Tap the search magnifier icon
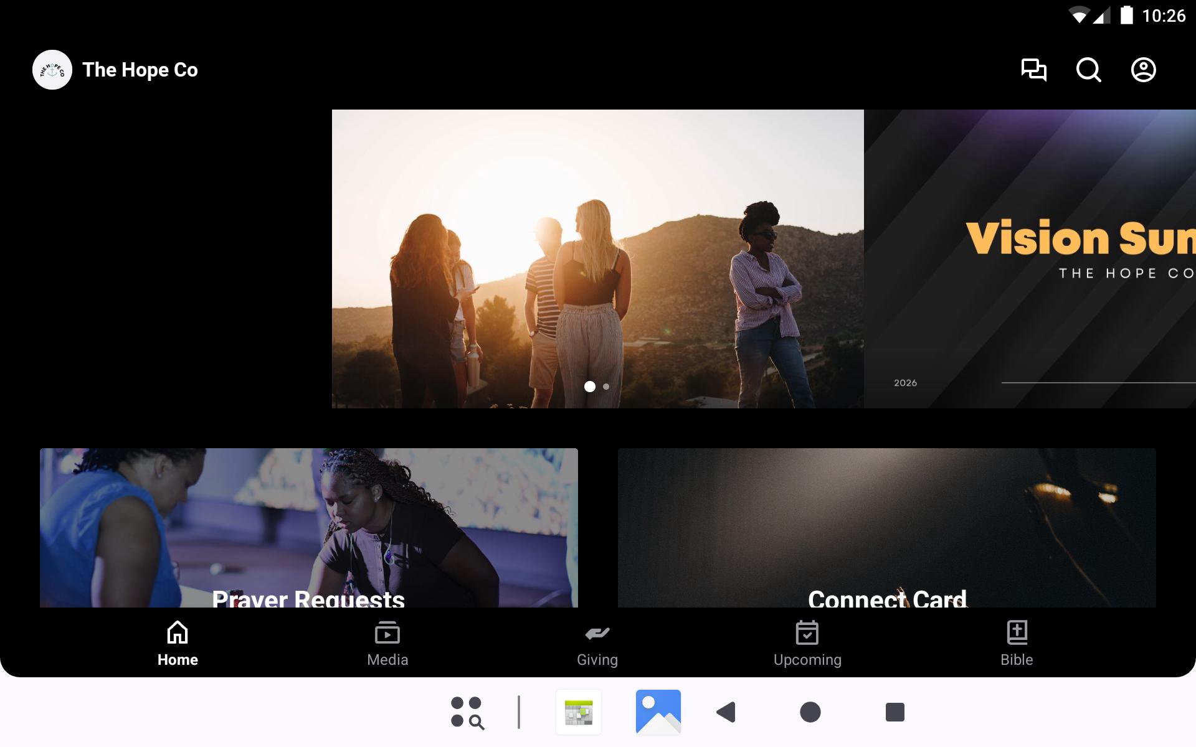This screenshot has width=1196, height=747. click(1088, 70)
